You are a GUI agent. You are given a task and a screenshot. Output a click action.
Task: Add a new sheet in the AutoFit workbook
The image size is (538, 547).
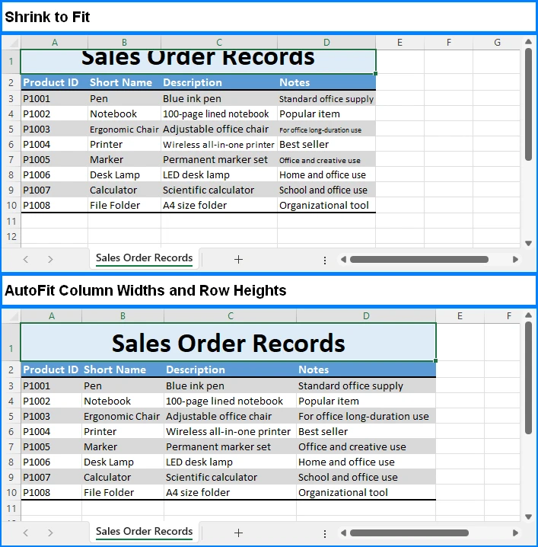tap(238, 533)
